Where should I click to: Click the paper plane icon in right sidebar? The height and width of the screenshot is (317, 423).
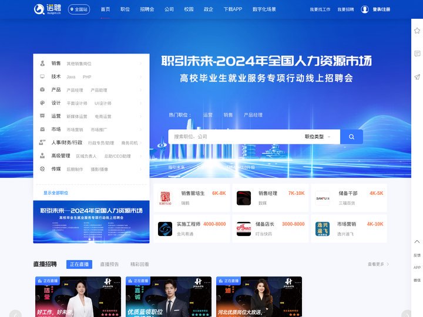pos(417,77)
